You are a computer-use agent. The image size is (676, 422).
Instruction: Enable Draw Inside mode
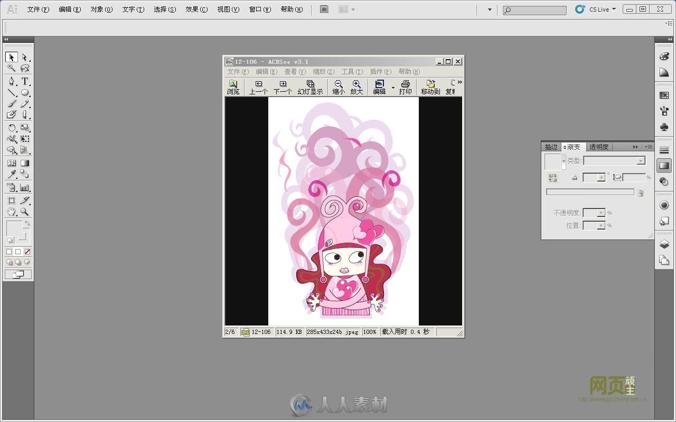pos(27,262)
